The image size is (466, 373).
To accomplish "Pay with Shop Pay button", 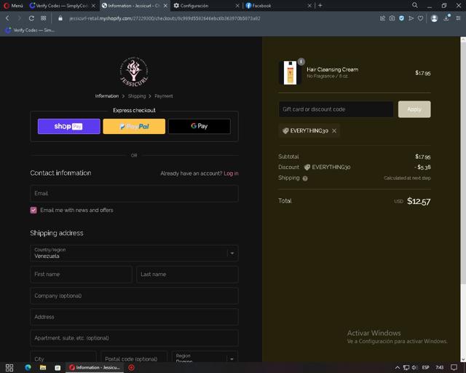I will (x=69, y=127).
